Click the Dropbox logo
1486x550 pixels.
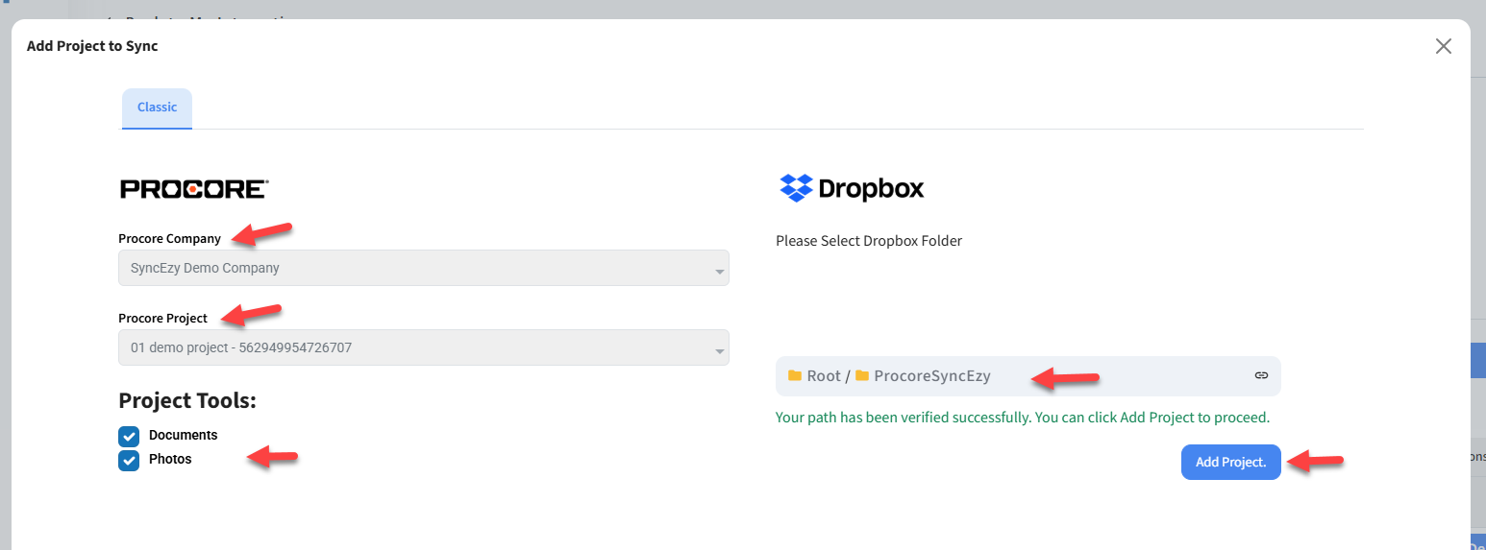click(x=852, y=188)
